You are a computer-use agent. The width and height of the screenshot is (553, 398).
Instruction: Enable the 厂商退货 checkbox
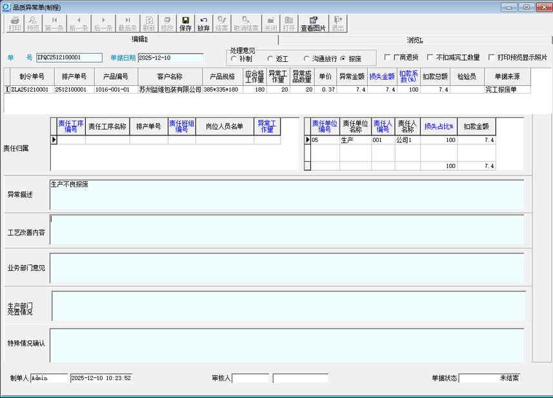click(x=388, y=57)
